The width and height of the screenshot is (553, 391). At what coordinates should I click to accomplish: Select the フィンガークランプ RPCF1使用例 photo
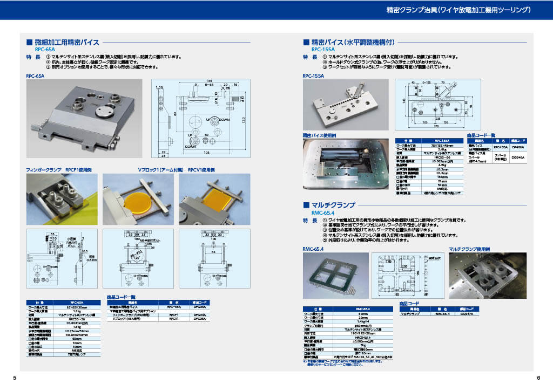coord(62,199)
